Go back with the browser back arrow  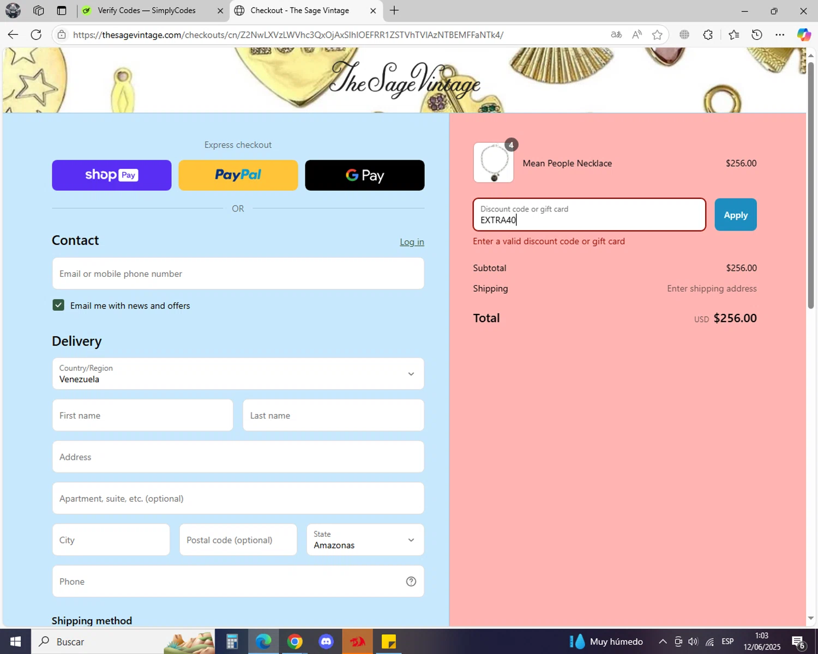pos(13,34)
